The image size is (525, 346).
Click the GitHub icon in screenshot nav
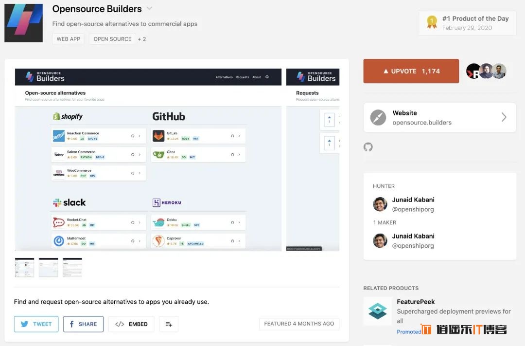click(267, 77)
